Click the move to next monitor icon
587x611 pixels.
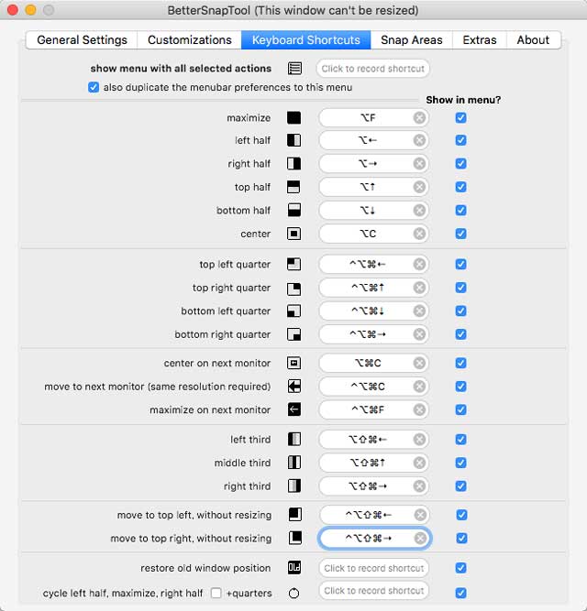(293, 387)
